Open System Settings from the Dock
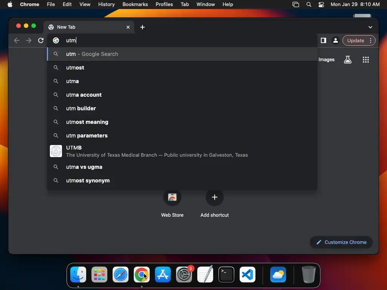387x290 pixels. click(184, 275)
